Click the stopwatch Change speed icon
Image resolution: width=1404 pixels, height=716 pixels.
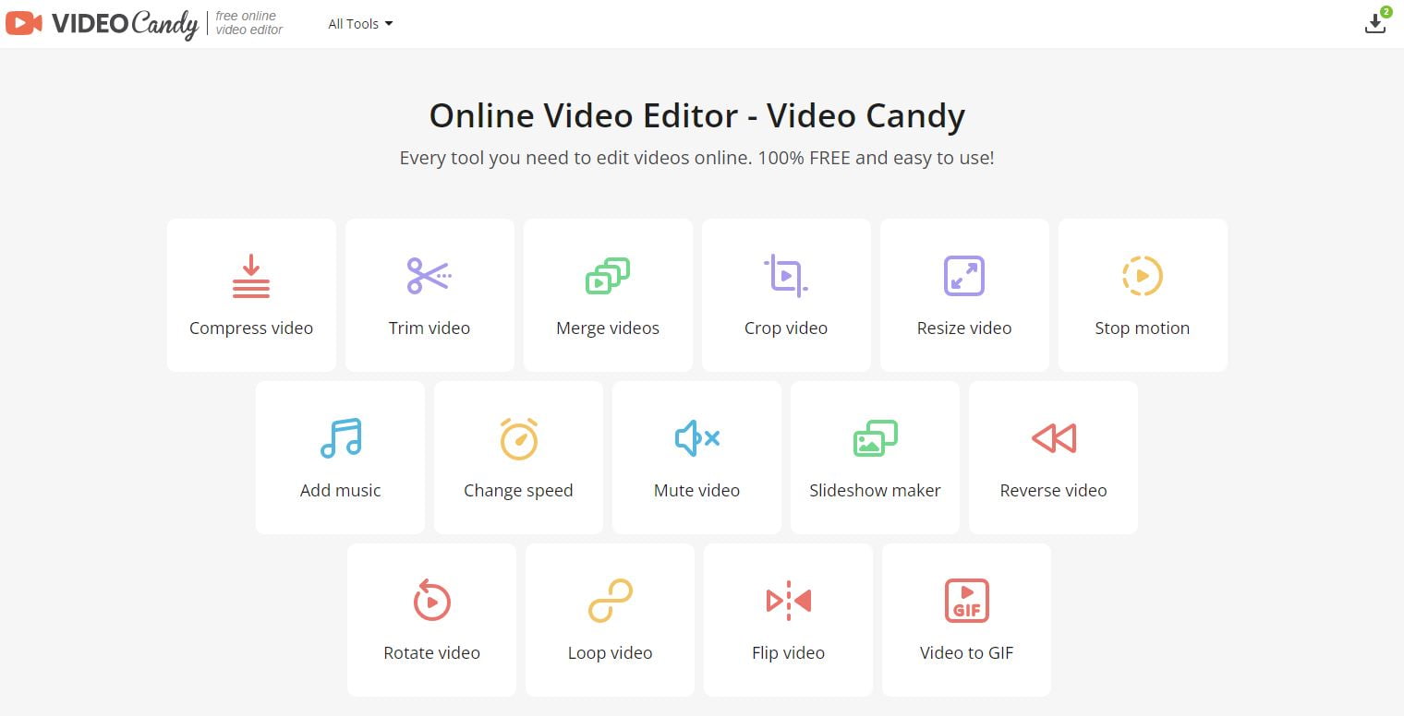519,438
